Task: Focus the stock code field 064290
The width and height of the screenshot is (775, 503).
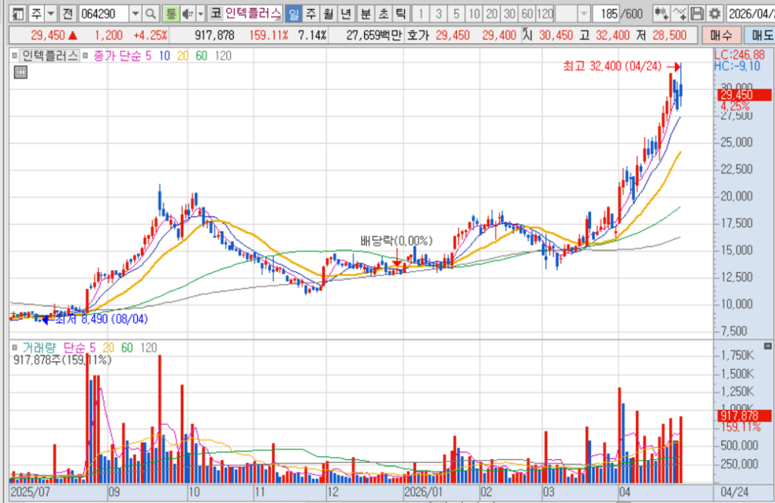Action: tap(104, 14)
